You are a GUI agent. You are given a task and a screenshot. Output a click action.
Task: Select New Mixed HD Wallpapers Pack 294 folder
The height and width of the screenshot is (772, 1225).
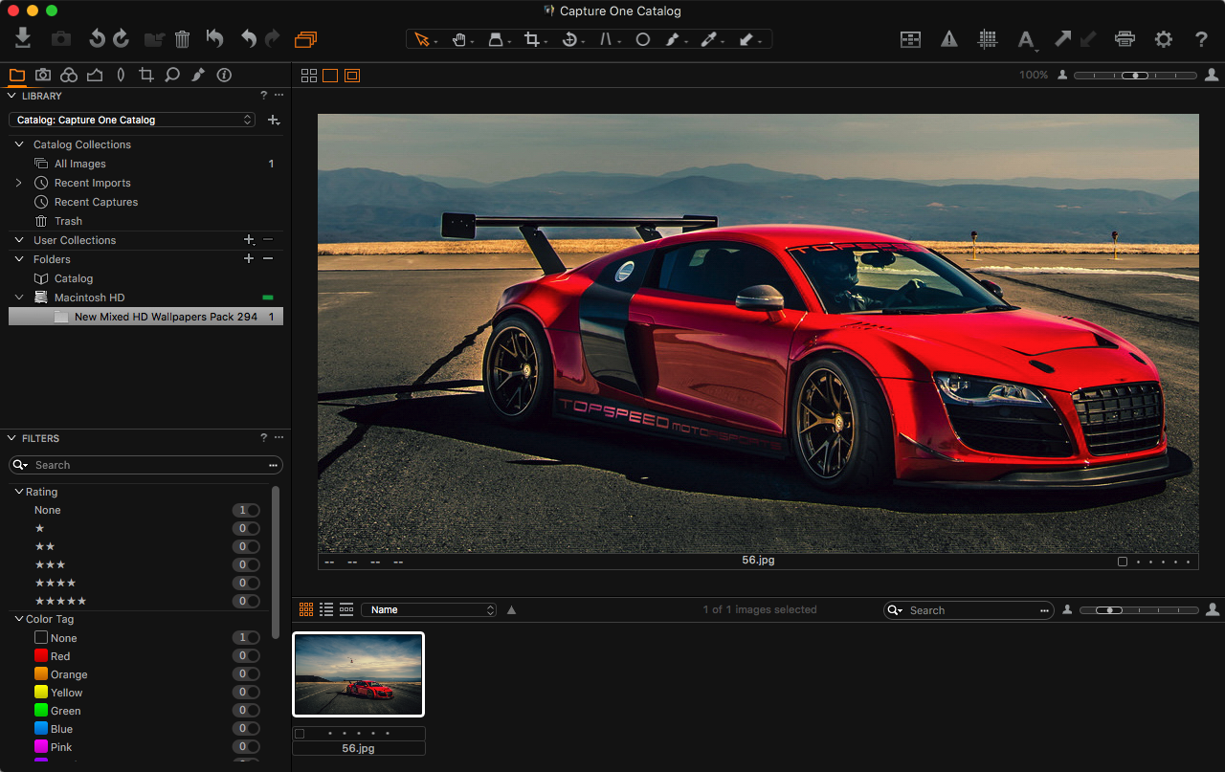tap(145, 317)
